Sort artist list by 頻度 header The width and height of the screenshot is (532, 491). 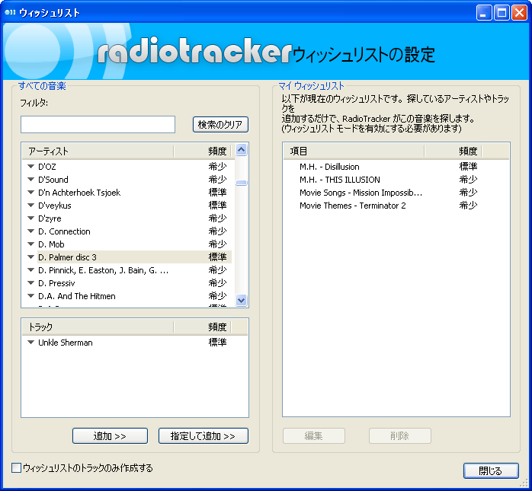click(x=203, y=151)
